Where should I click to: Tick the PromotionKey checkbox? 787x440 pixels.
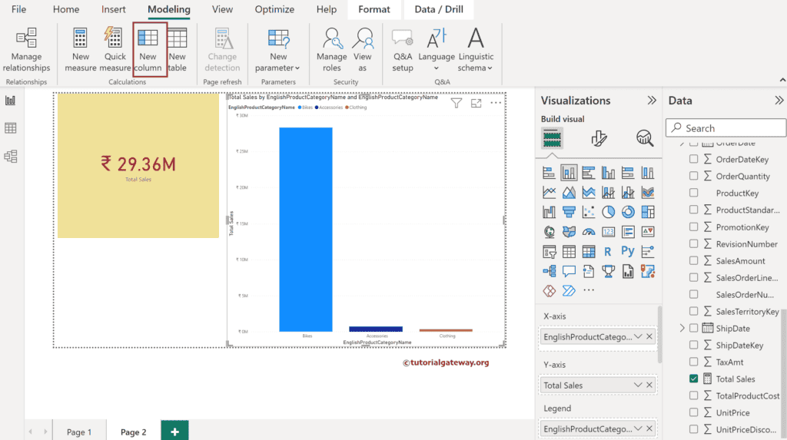point(694,227)
